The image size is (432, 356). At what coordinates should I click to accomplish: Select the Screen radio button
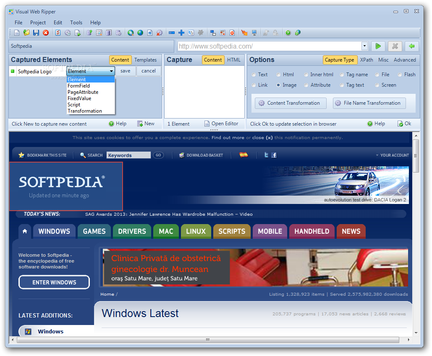pos(377,85)
